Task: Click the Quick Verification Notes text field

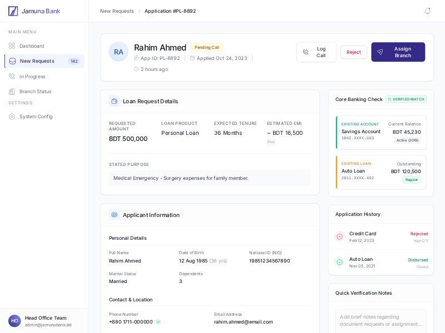Action: click(381, 320)
